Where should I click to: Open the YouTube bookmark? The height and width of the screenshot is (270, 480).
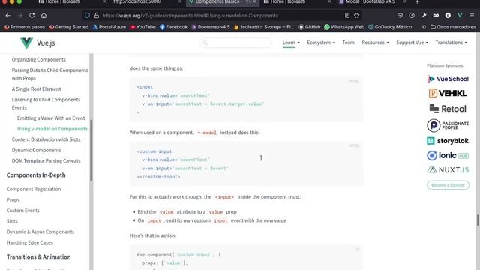(x=142, y=27)
